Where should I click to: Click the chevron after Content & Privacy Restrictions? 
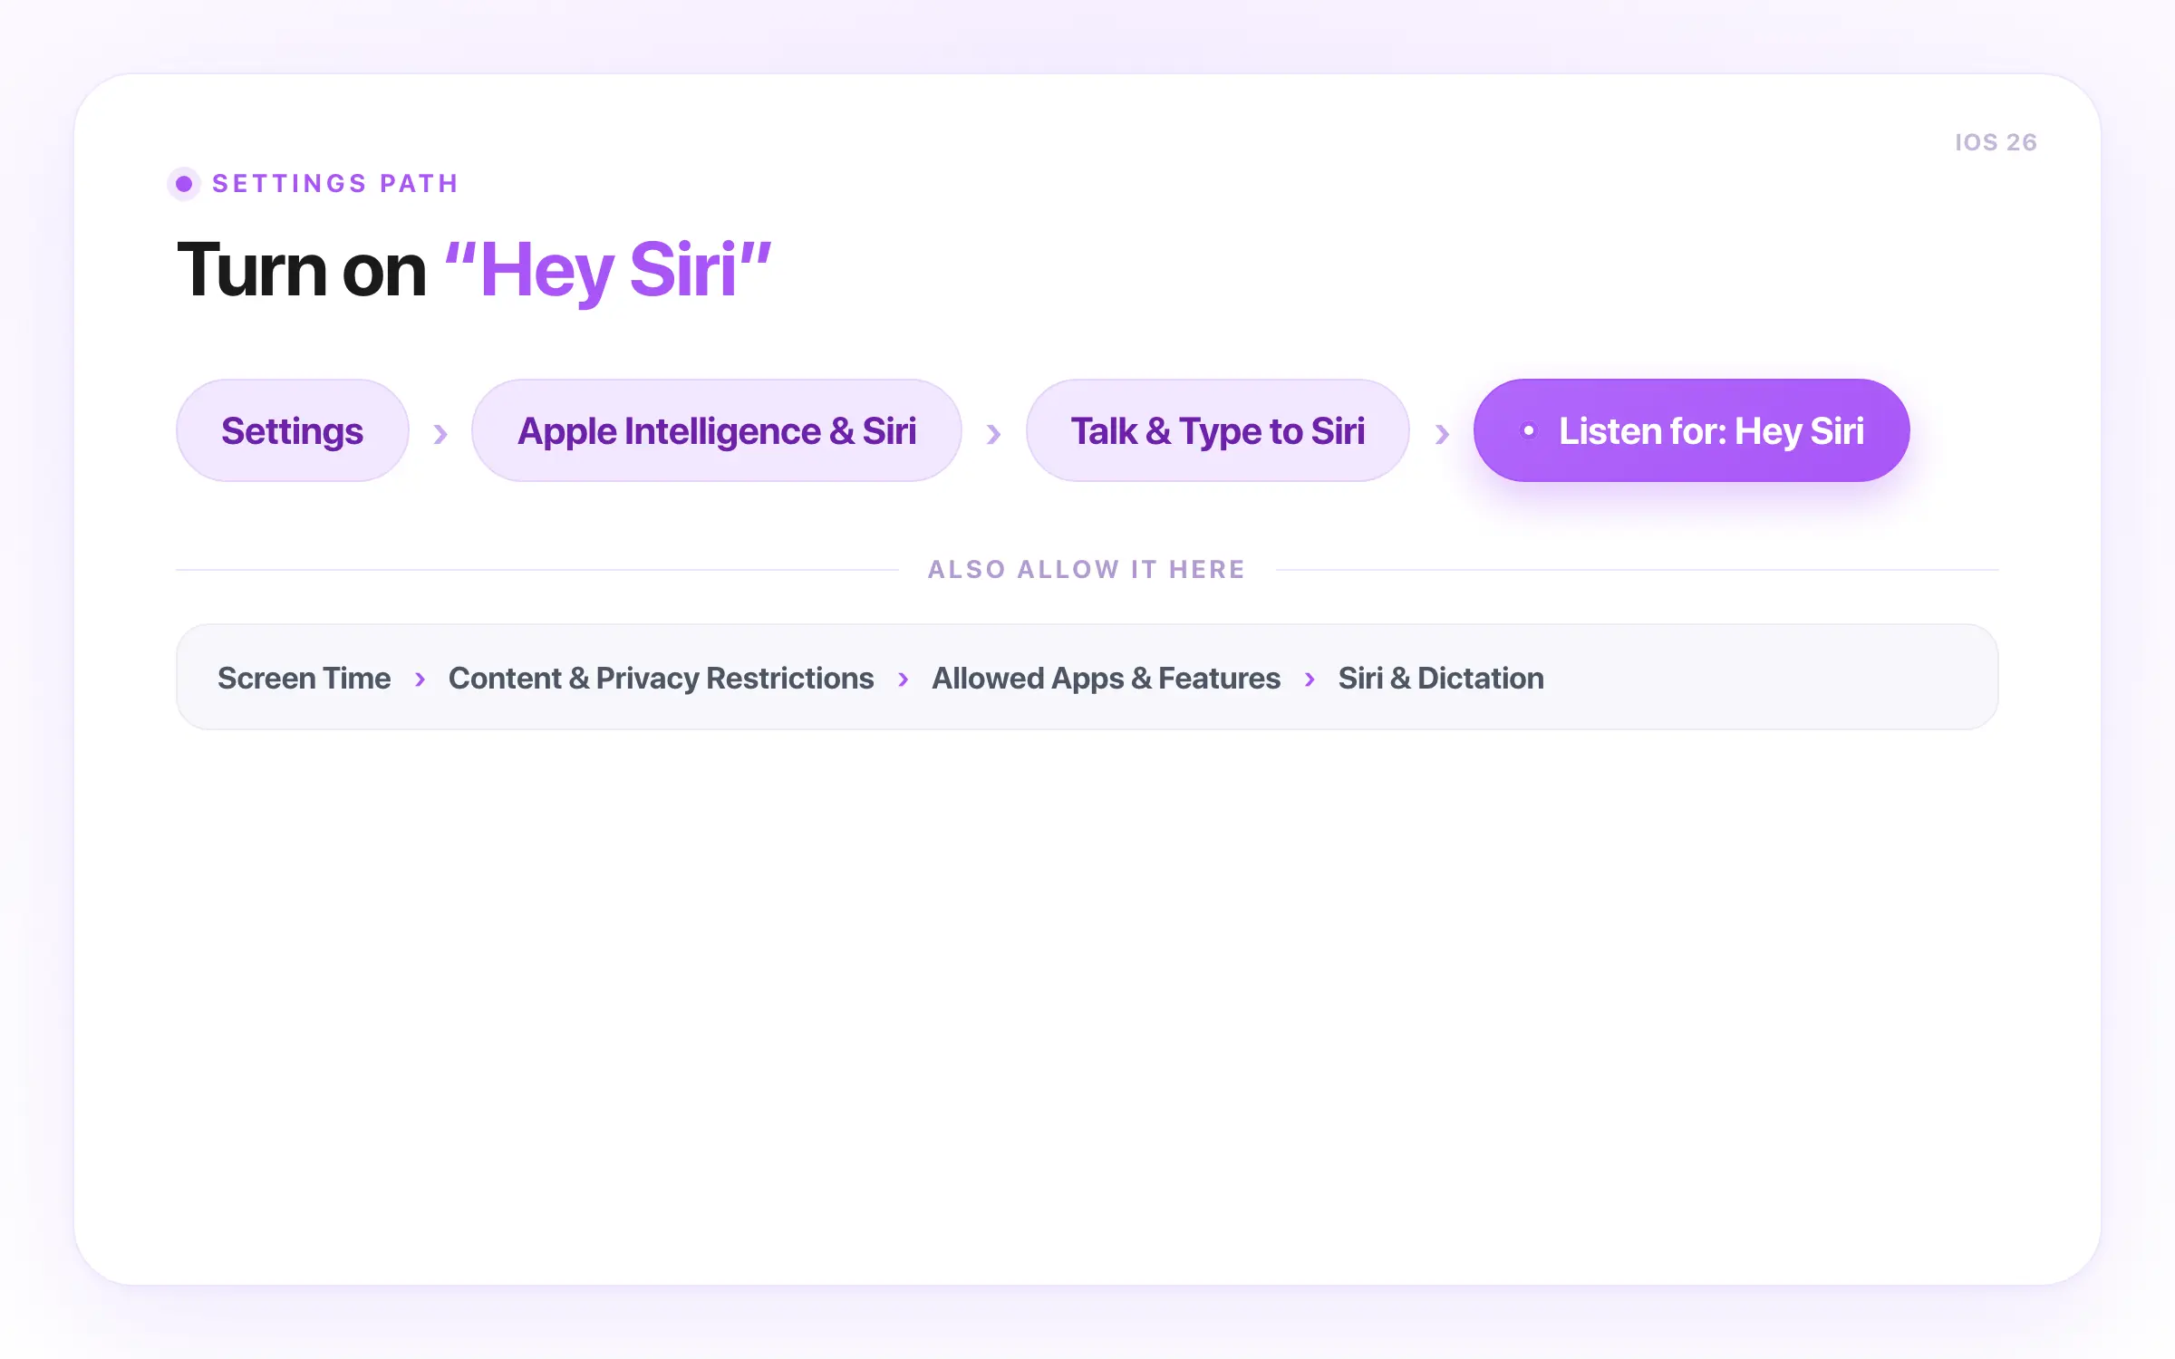coord(903,679)
